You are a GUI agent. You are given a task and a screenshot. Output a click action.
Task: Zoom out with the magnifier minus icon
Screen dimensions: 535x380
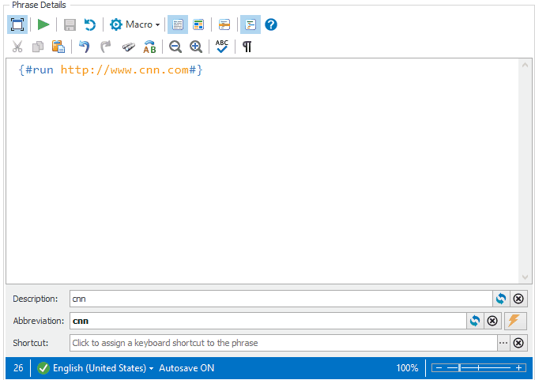pos(175,47)
